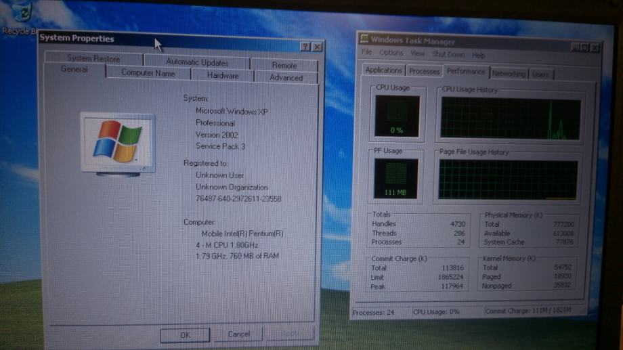Click the Microsoft Windows XP text

pos(232,112)
